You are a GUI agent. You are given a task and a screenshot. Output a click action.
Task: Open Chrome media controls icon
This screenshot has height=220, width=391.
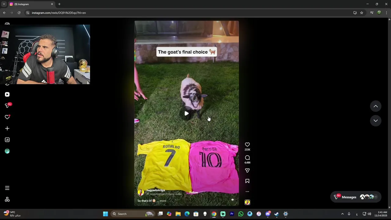click(372, 13)
